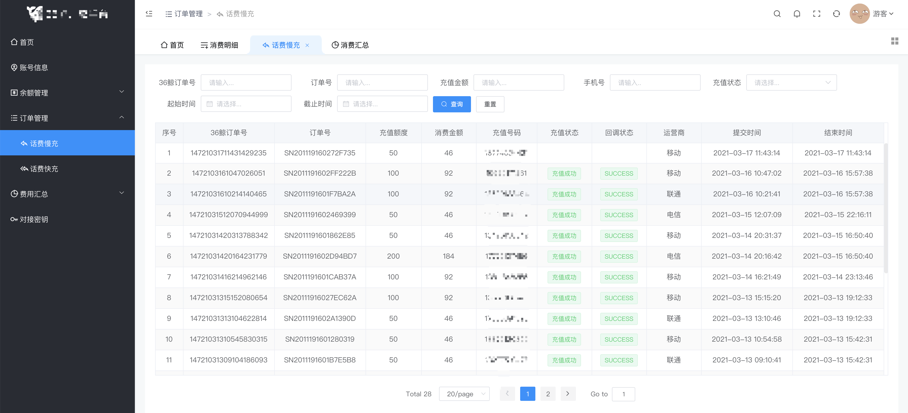Click the guest avatar image
908x413 pixels.
(859, 14)
